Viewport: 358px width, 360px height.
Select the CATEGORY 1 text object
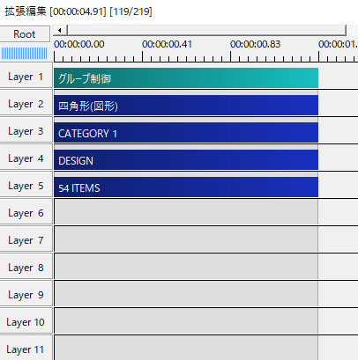click(x=186, y=133)
